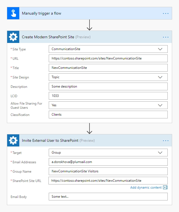Image resolution: width=179 pixels, height=212 pixels.
Task: Click the Add dynamic content link
Action: tap(146, 187)
